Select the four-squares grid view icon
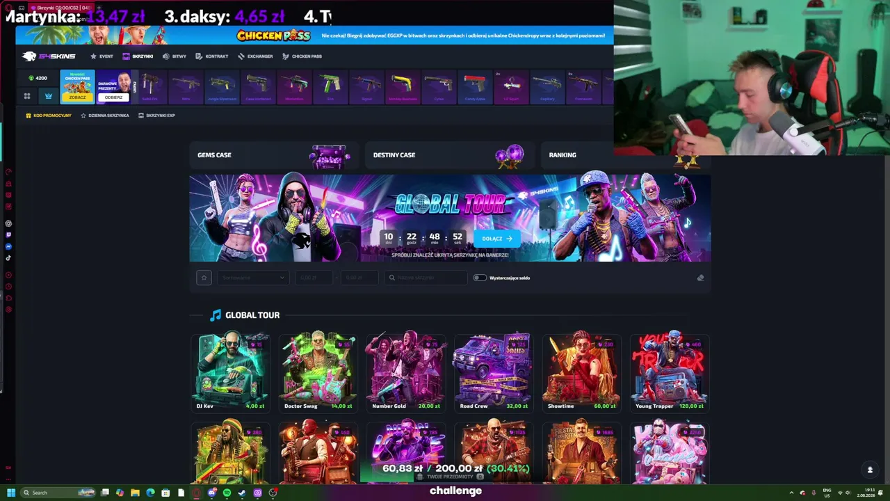 point(27,96)
